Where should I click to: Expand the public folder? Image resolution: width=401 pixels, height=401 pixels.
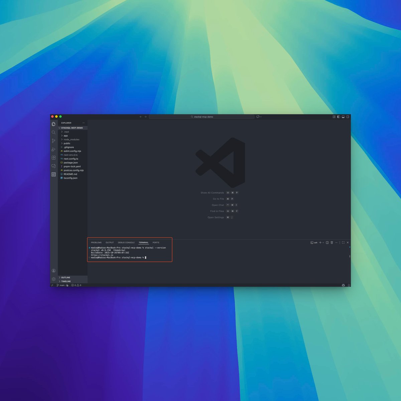73,143
